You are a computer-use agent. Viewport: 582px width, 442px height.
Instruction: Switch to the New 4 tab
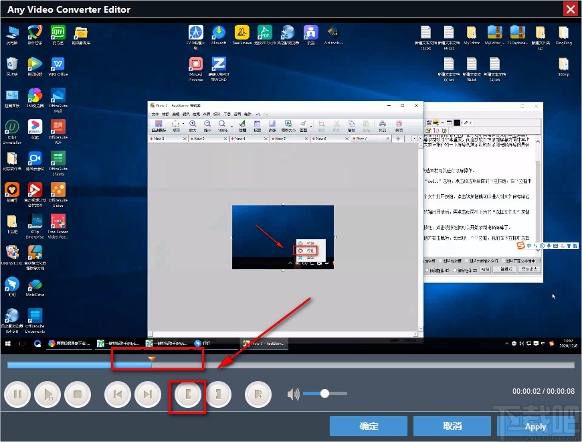coord(239,139)
